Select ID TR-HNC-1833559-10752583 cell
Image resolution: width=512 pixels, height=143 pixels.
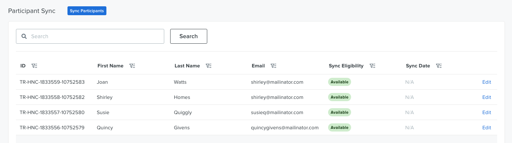click(x=52, y=82)
